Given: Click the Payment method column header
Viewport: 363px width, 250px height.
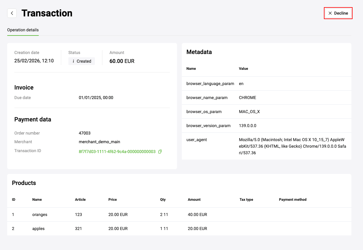Looking at the screenshot, I should [x=293, y=200].
